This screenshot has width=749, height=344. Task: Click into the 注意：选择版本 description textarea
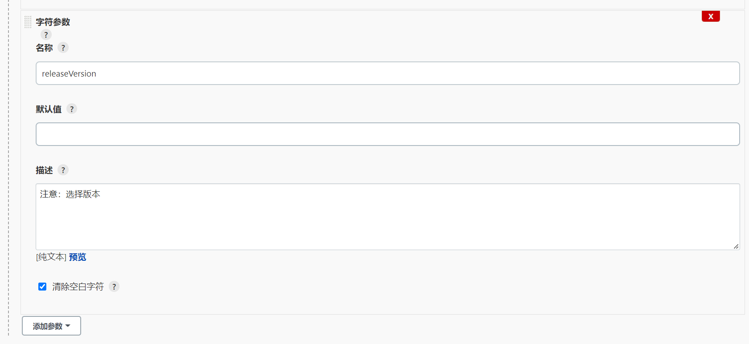click(x=387, y=217)
